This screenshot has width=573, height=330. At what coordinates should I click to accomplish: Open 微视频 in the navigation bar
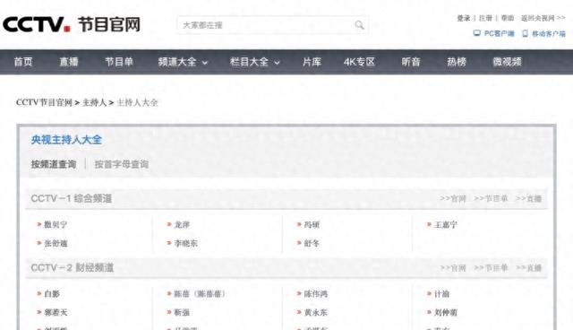click(x=508, y=62)
